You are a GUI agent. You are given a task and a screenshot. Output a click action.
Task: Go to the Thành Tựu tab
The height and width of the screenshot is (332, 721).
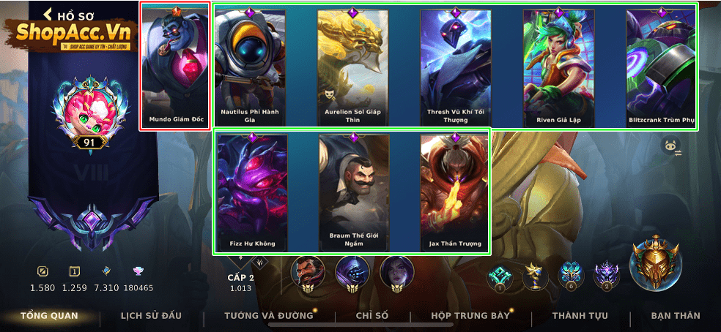580,316
